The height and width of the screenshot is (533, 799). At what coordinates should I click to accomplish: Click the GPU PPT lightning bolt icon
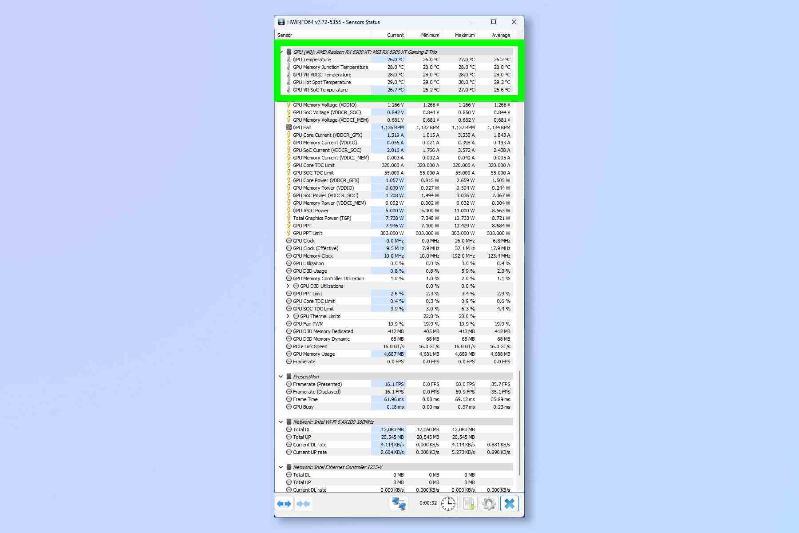click(x=289, y=226)
